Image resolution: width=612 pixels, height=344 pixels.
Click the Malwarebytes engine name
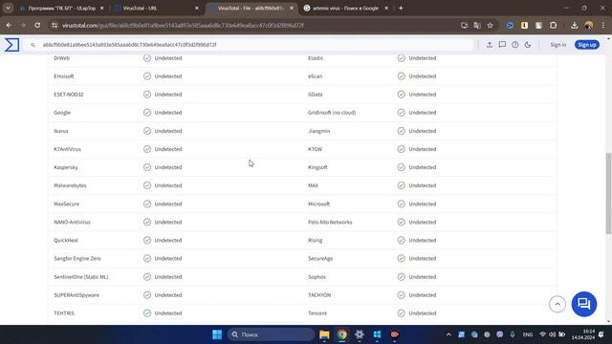pos(70,185)
